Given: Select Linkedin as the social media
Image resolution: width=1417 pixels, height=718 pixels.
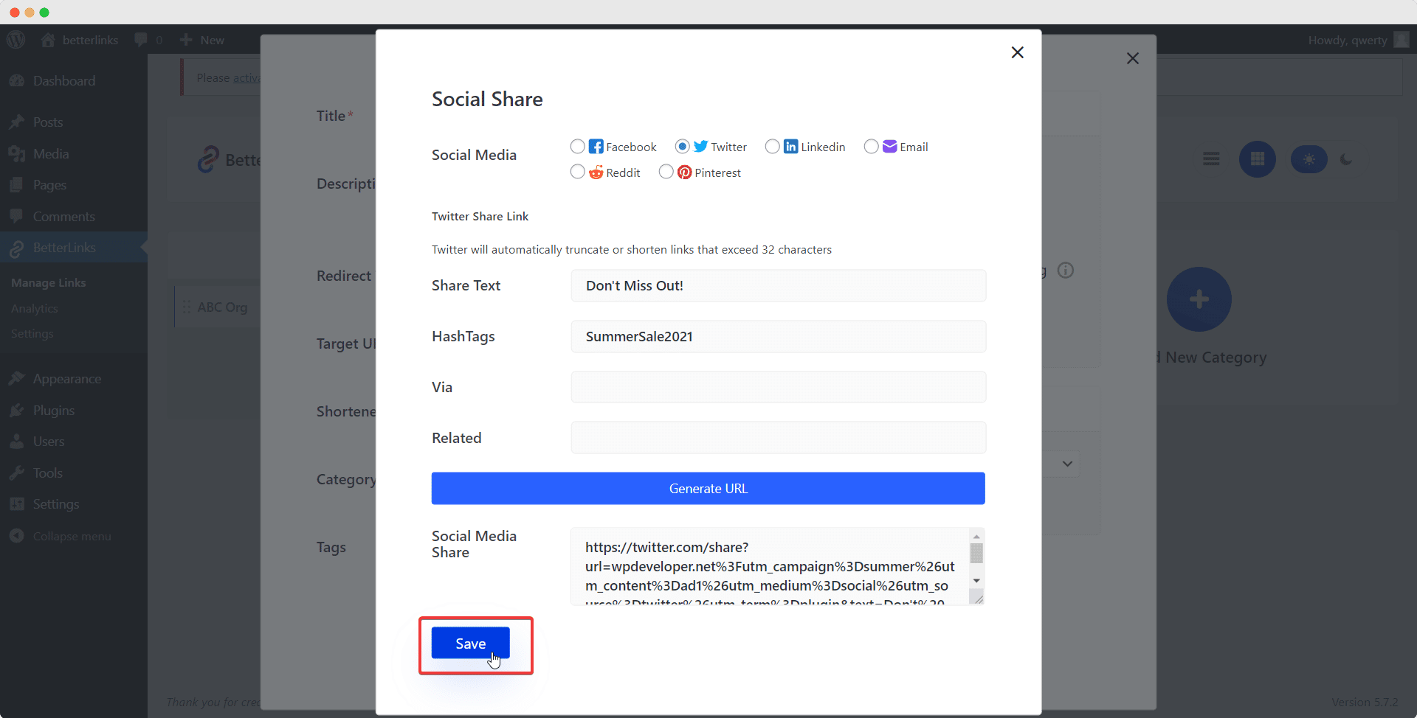Looking at the screenshot, I should [773, 146].
